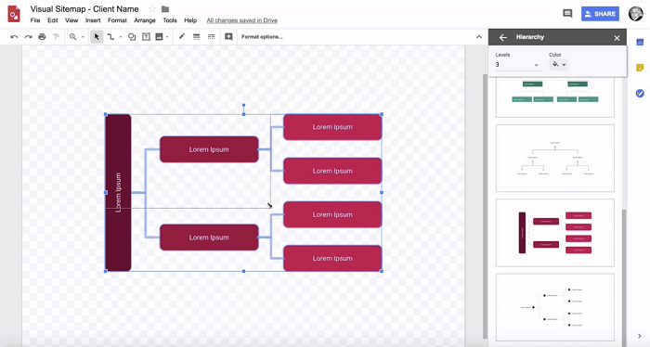This screenshot has height=347, width=650.
Task: Open Border weight options
Action: pos(197,37)
